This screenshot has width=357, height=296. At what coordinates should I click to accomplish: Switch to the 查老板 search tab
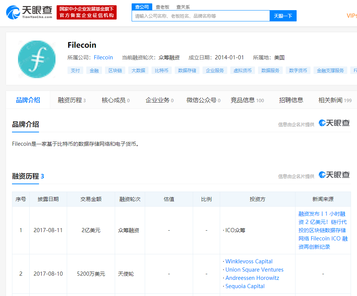tap(162, 7)
